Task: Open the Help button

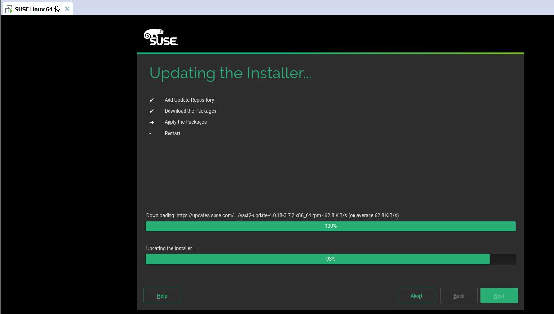Action: click(x=162, y=296)
